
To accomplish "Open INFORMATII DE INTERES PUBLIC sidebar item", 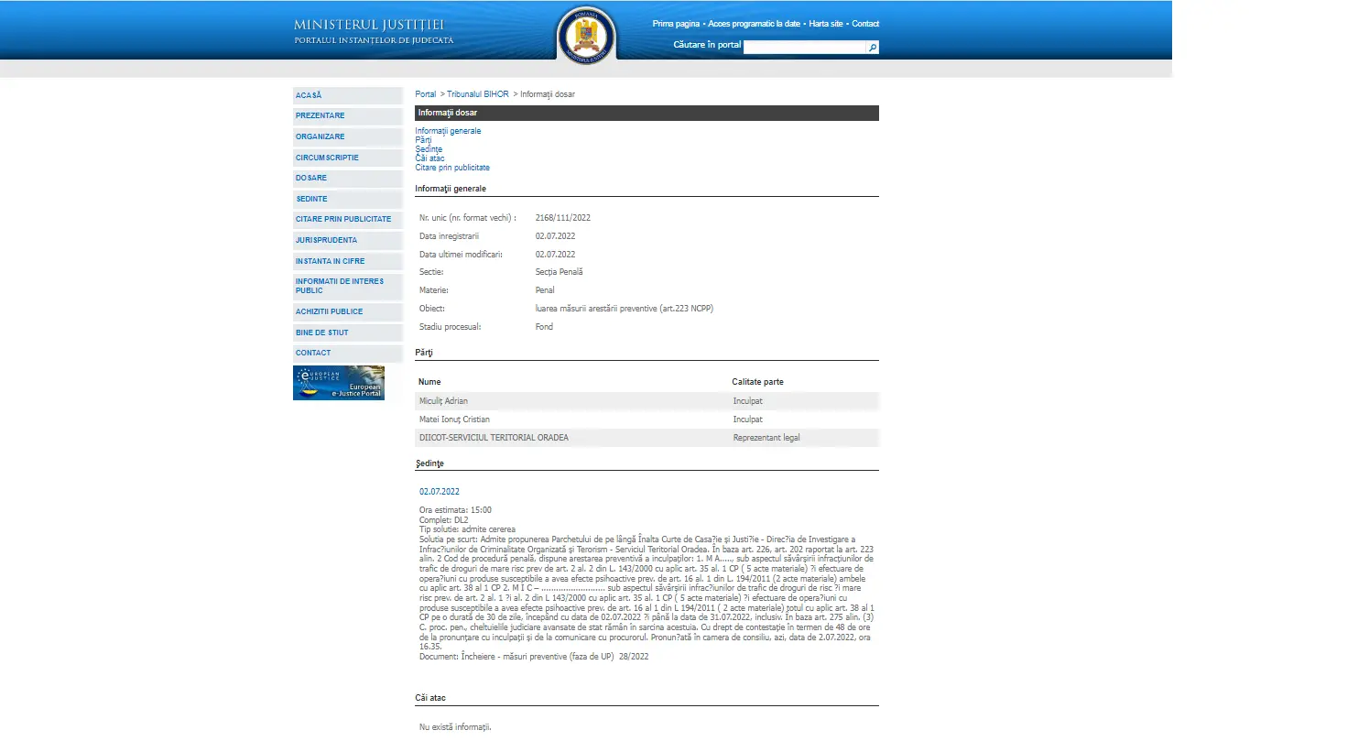I will pyautogui.click(x=347, y=287).
